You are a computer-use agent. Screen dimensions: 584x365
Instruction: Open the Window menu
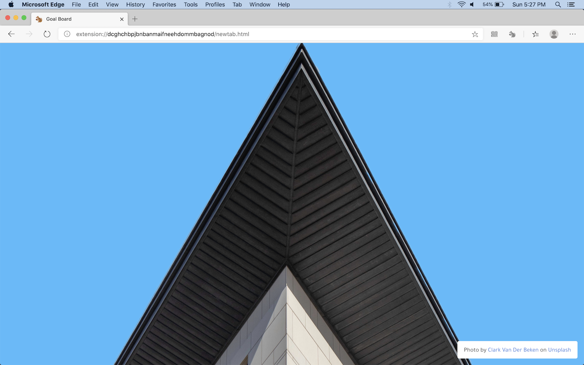[260, 5]
